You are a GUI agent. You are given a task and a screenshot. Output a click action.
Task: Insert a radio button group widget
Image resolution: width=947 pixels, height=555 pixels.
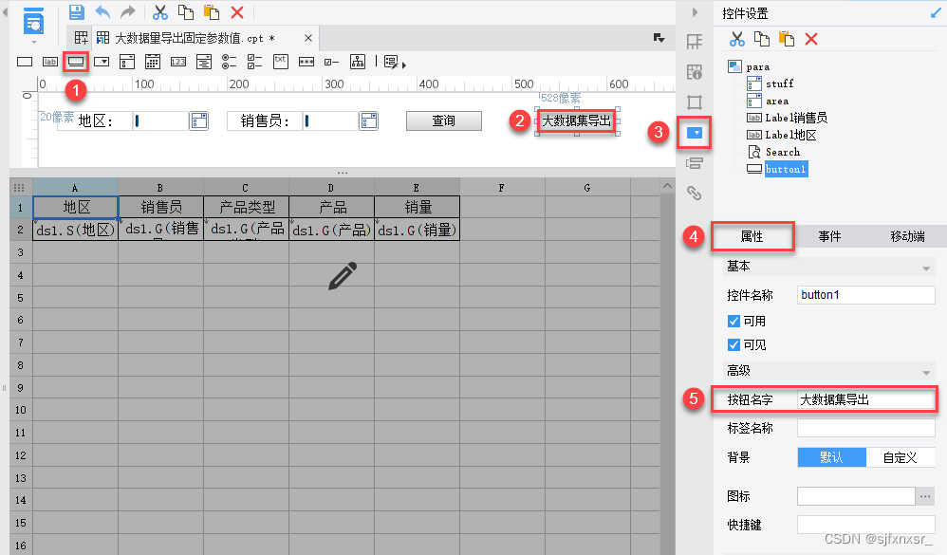229,62
